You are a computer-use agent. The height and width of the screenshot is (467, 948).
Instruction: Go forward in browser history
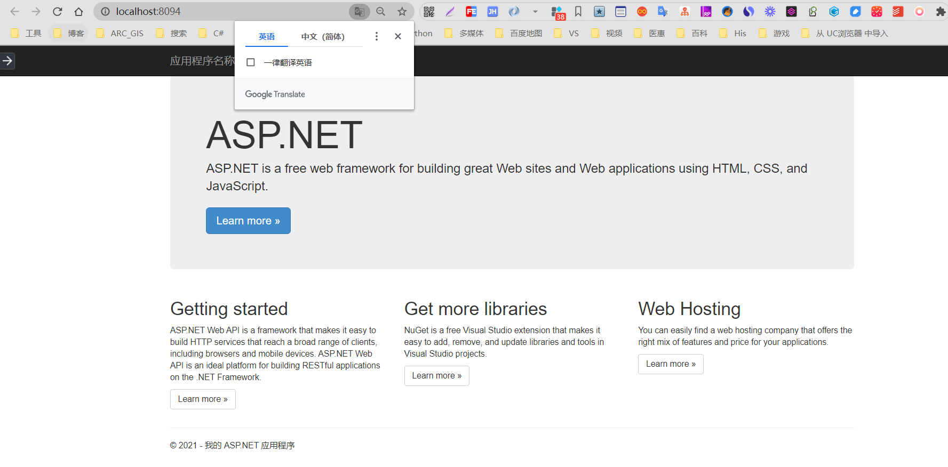(x=36, y=11)
